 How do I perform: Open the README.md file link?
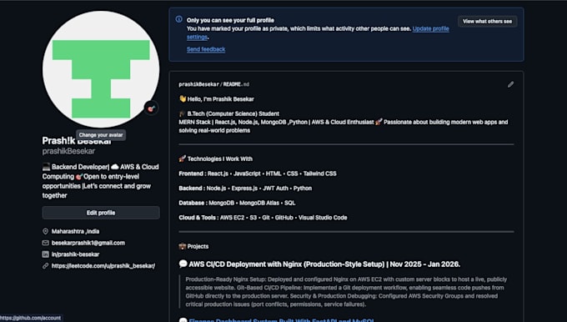236,84
